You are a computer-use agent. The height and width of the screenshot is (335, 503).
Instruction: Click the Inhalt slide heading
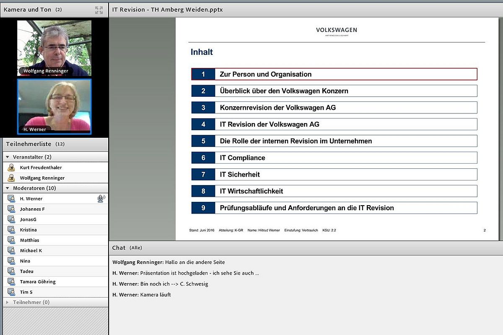click(x=202, y=52)
